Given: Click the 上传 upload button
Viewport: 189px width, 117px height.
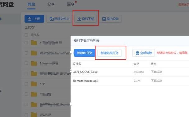Looking at the screenshot, I should tap(34, 19).
